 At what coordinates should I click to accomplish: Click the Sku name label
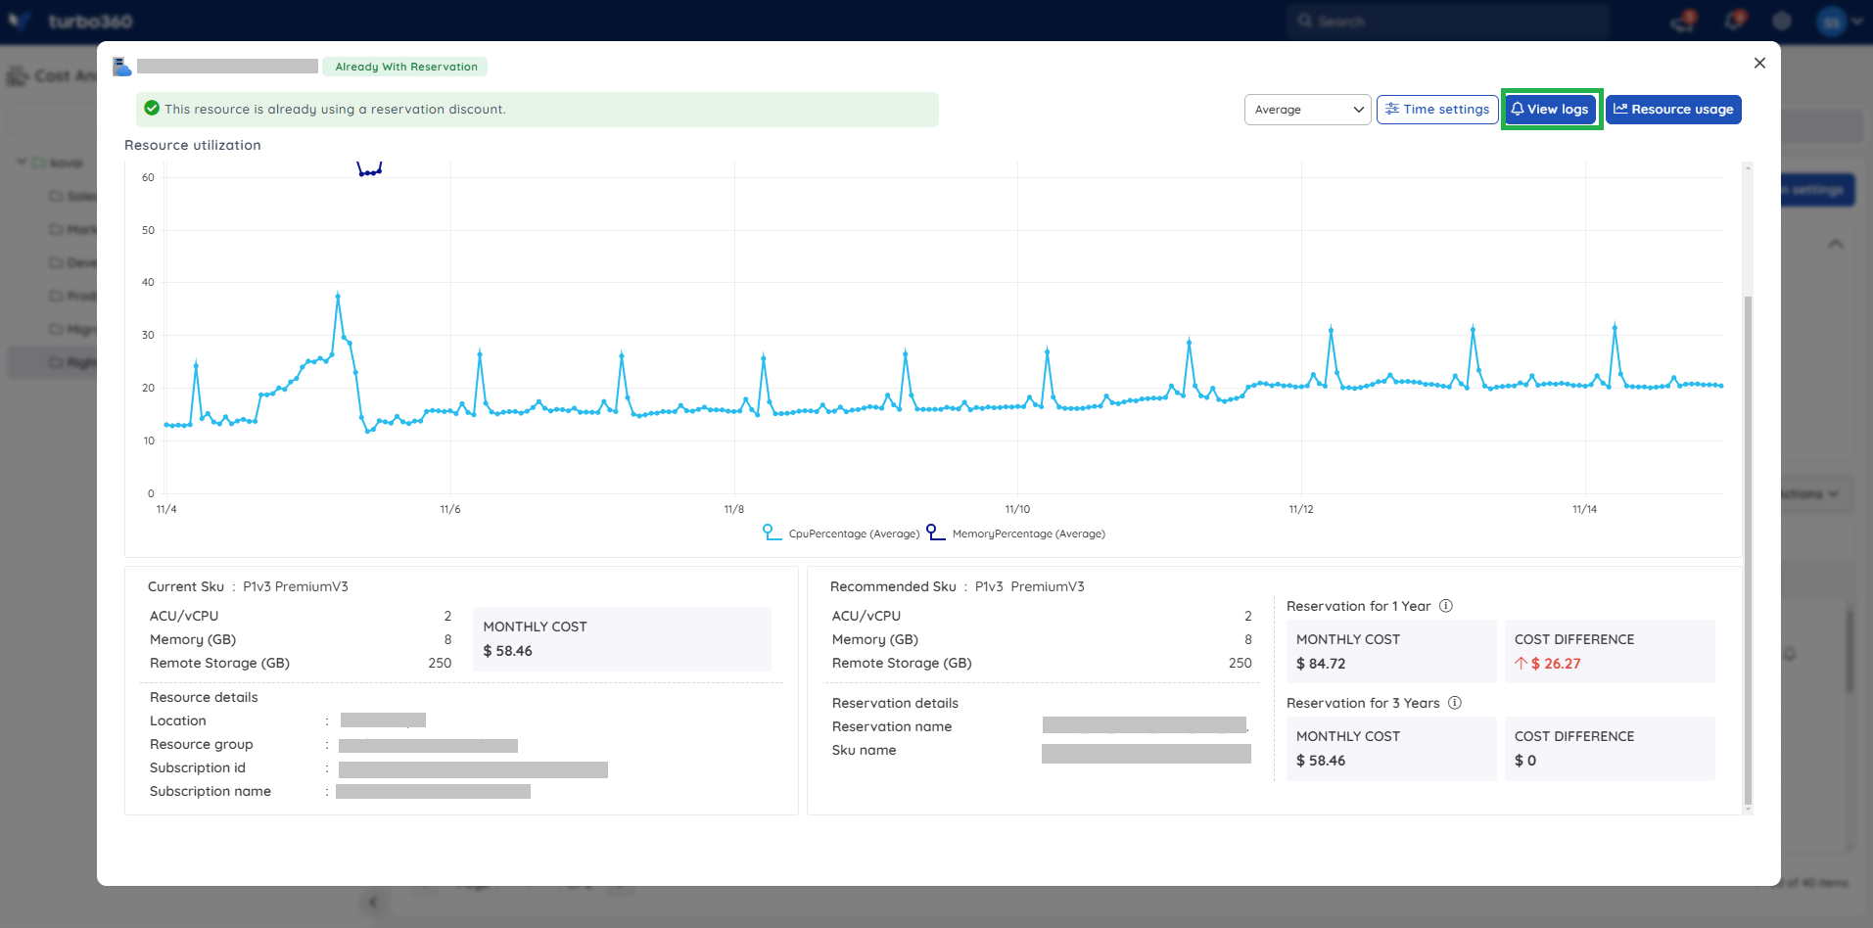(x=865, y=750)
